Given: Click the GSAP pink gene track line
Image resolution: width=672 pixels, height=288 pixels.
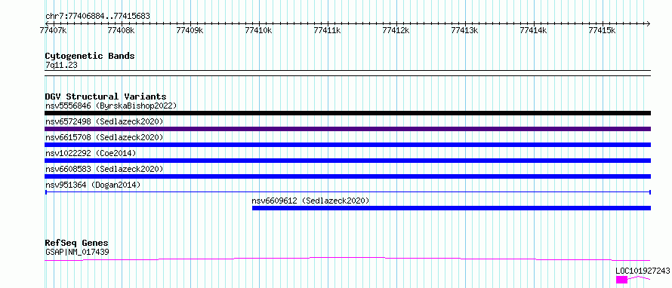Looking at the screenshot, I should pos(347,259).
